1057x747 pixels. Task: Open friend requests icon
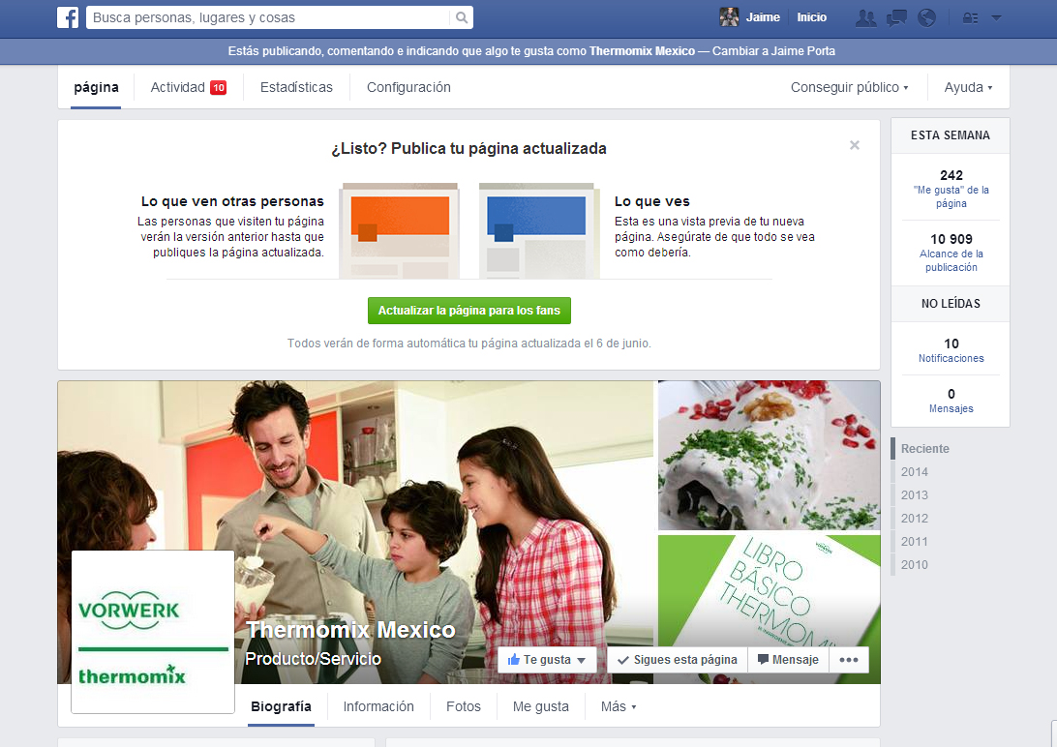point(866,17)
